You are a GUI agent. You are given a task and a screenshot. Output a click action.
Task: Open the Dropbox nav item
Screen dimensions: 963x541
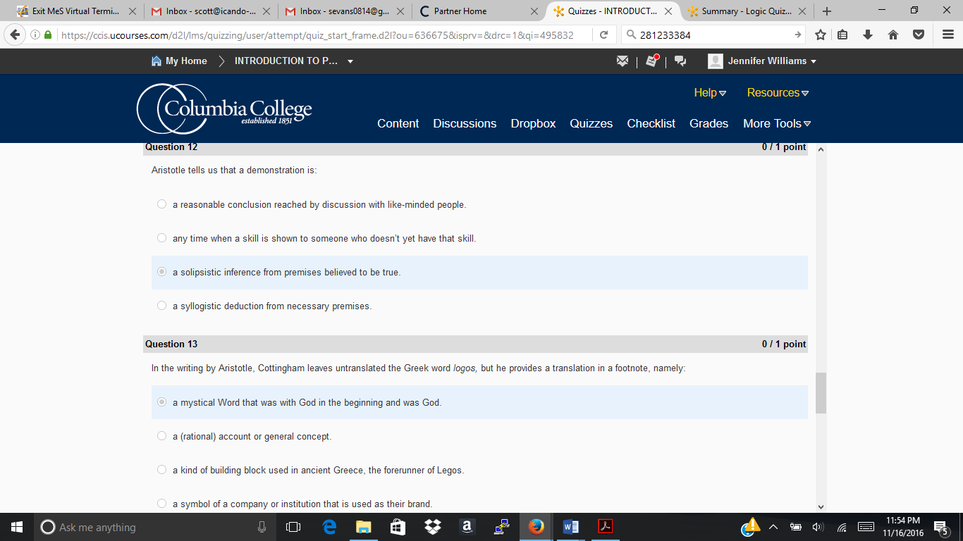(x=533, y=123)
